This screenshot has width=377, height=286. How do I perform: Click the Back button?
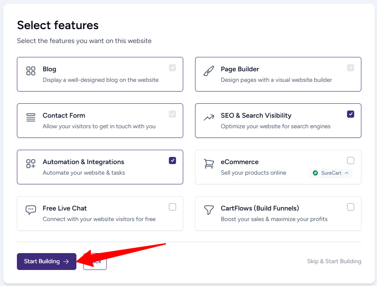(95, 262)
